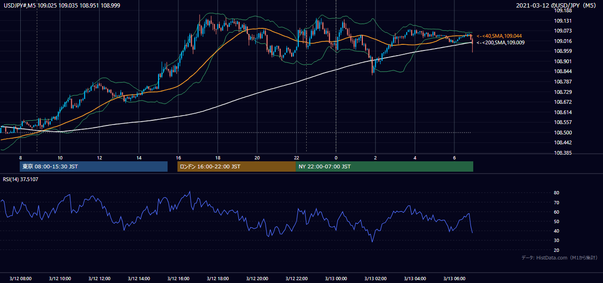This screenshot has height=283, width=603.
Task: Click price axis label 108.787
Action: [563, 82]
